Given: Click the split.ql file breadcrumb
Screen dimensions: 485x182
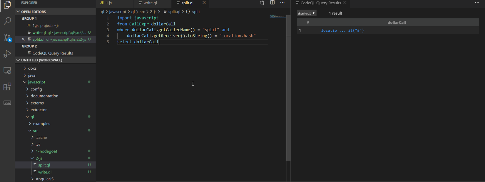Looking at the screenshot, I should click(x=172, y=12).
